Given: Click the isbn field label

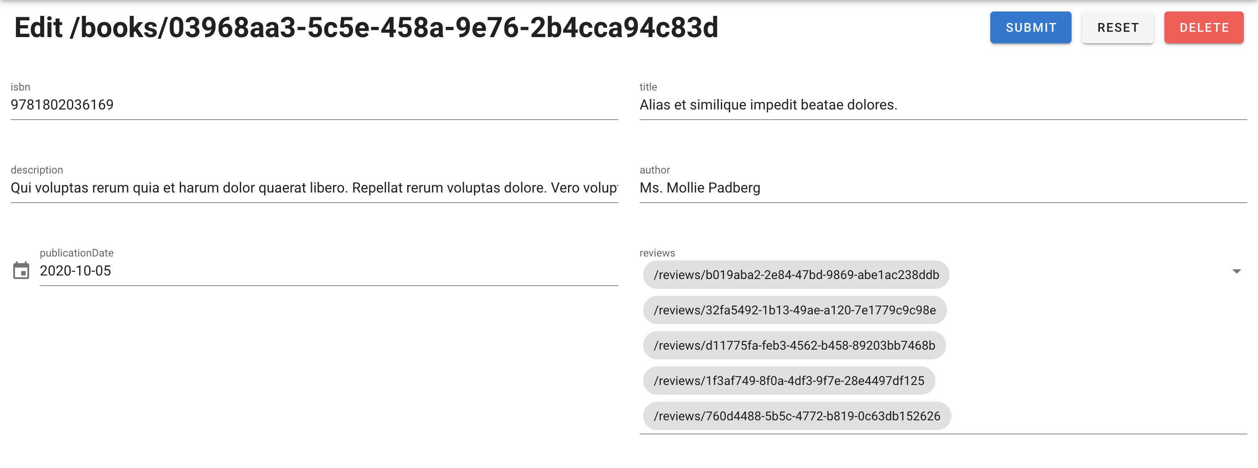Looking at the screenshot, I should 20,87.
